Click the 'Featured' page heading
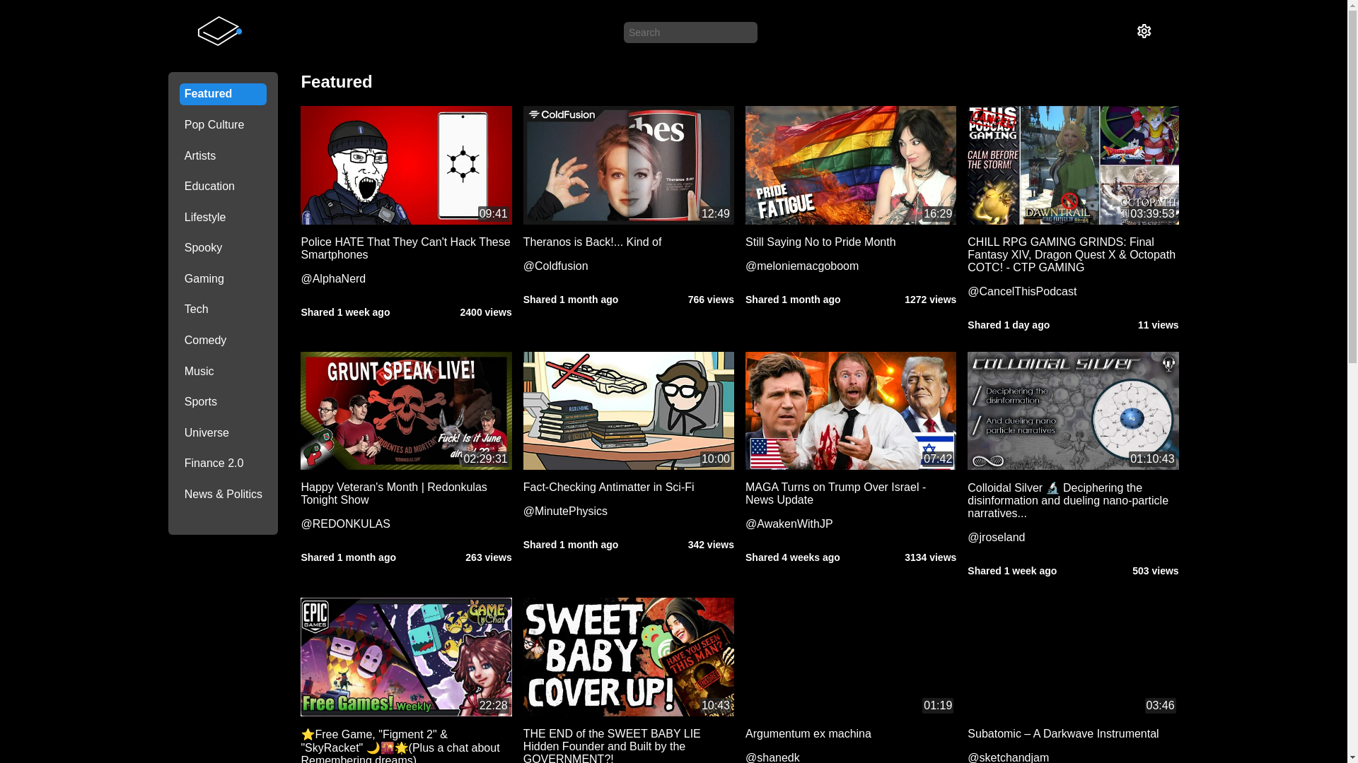This screenshot has width=1358, height=763. [x=336, y=82]
